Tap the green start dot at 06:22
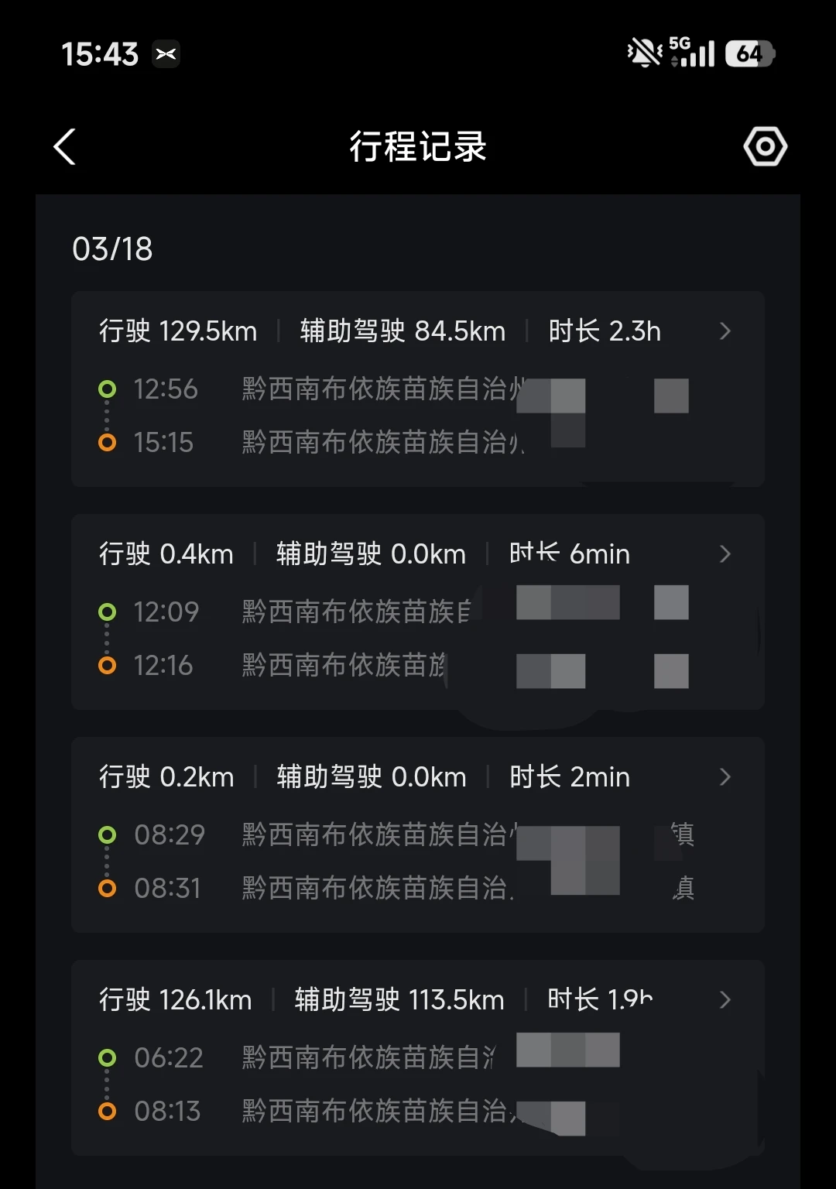This screenshot has width=836, height=1189. pos(108,1057)
